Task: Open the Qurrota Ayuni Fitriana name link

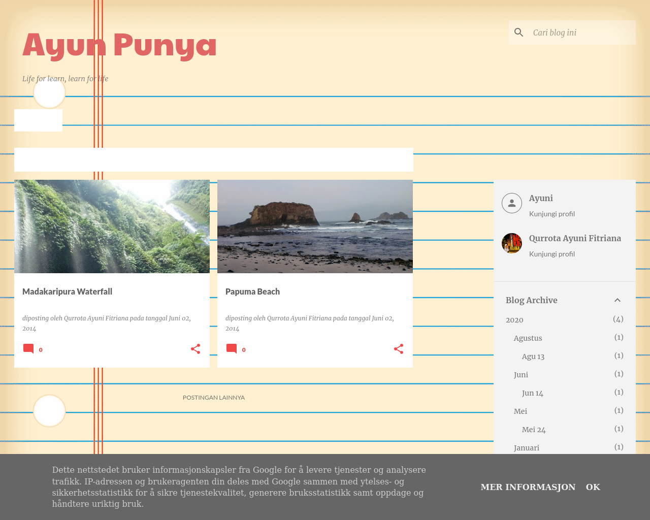Action: click(x=575, y=238)
